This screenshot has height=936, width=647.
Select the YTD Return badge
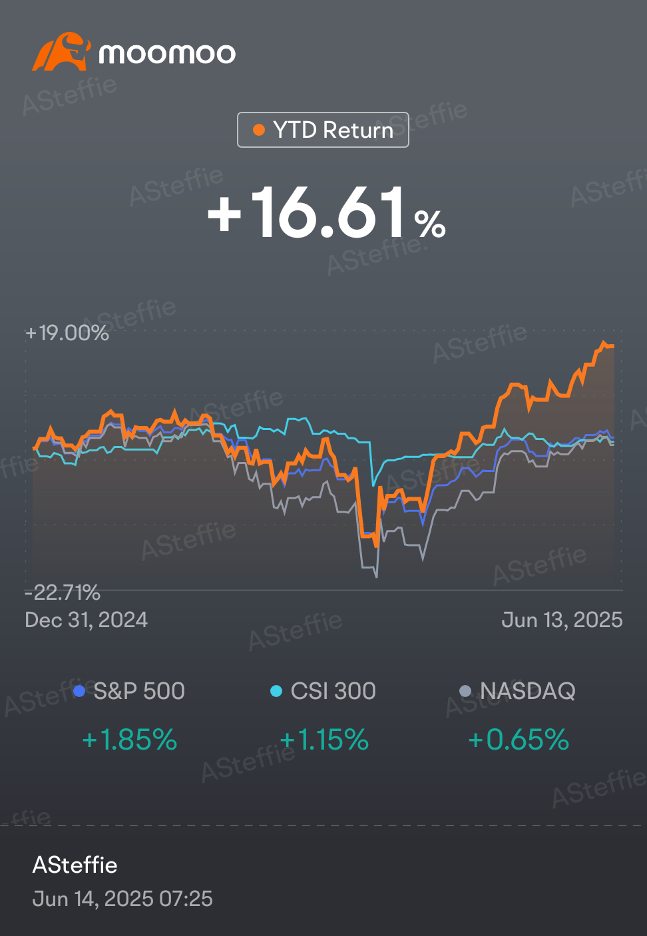pyautogui.click(x=323, y=130)
